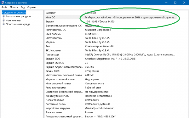
Task: Click the 10.0.14393 Сборка 14393 value
Action: tap(100, 21)
